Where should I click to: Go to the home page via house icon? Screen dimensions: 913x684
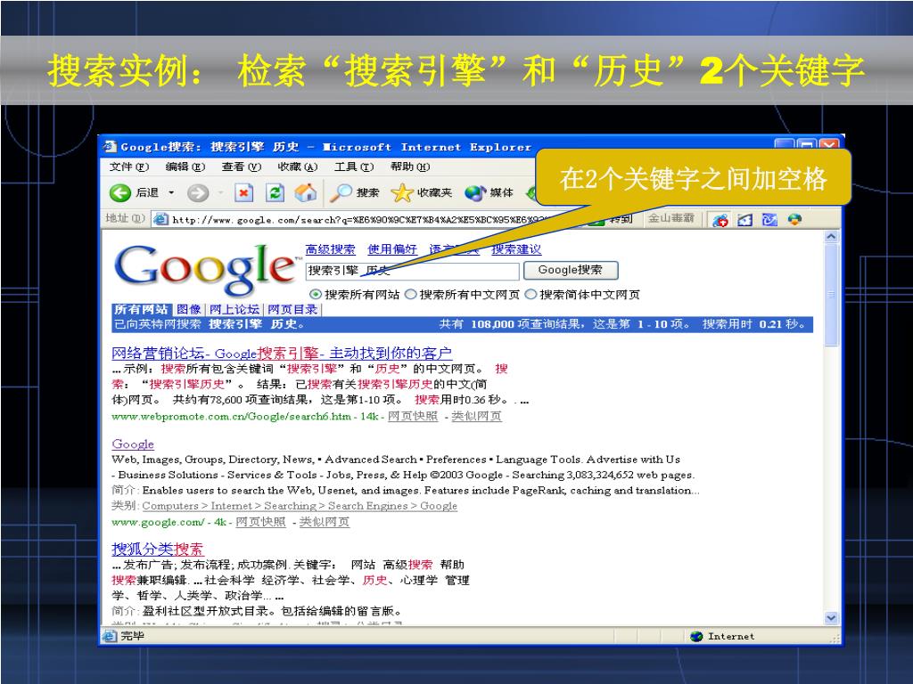[306, 192]
